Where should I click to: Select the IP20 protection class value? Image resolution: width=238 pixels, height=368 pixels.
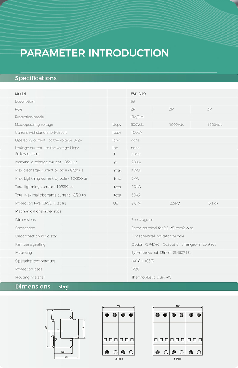(x=135, y=269)
